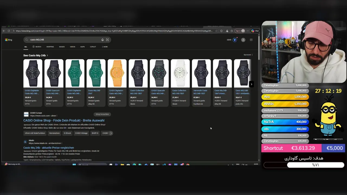Click the %71 donation goal progress bar
This screenshot has width=347, height=195.
coord(304,165)
